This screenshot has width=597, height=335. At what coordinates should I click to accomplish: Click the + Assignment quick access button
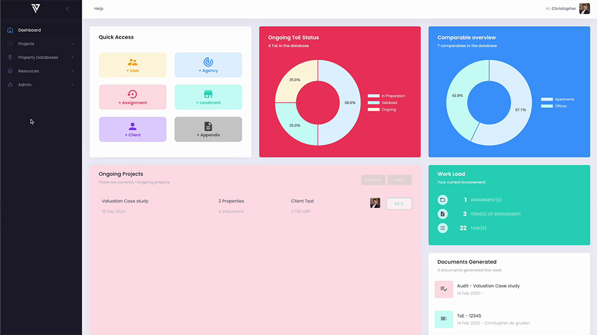point(133,97)
